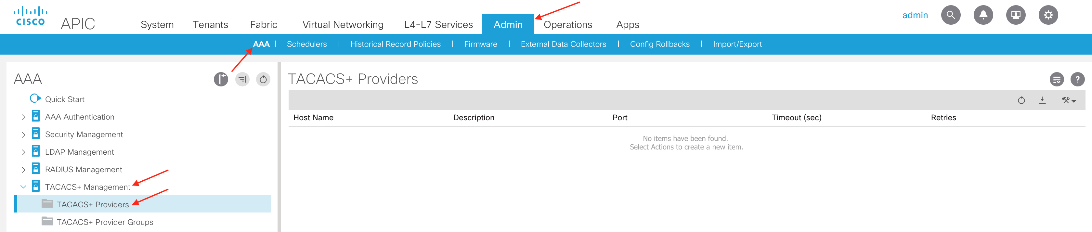The height and width of the screenshot is (232, 1092).
Task: Refresh the AAA navigation tree
Action: [x=263, y=79]
